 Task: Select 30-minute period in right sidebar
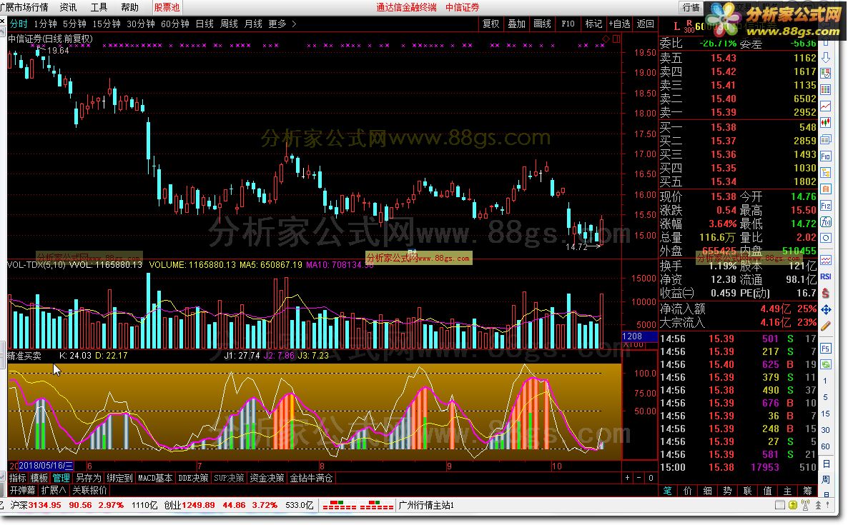click(825, 430)
